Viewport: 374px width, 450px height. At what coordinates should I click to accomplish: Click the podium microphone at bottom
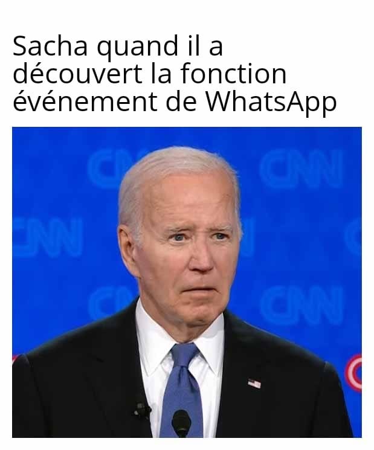181,423
